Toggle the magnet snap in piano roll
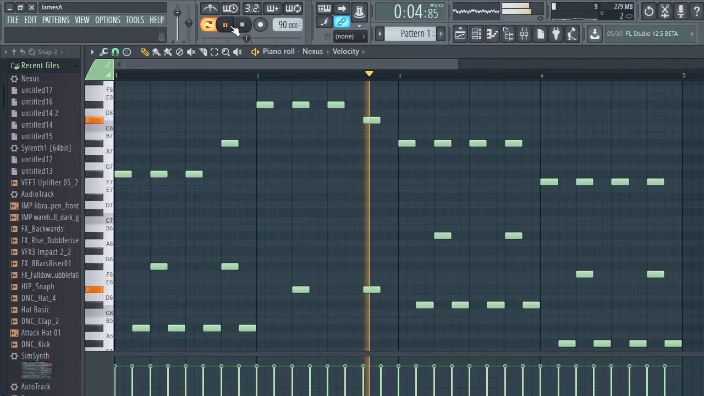The image size is (704, 396). tap(115, 52)
